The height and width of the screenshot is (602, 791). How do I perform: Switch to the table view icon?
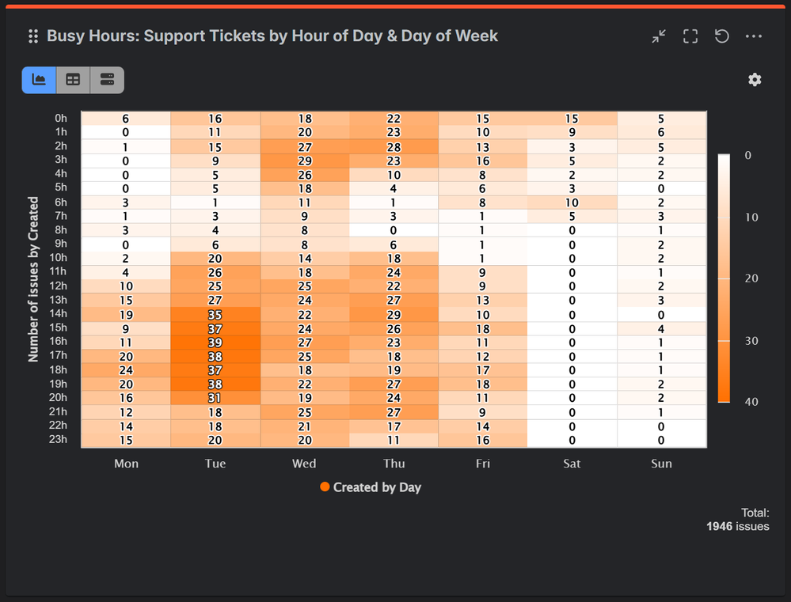click(x=73, y=80)
